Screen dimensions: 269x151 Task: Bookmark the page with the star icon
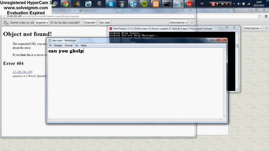(x=260, y=16)
